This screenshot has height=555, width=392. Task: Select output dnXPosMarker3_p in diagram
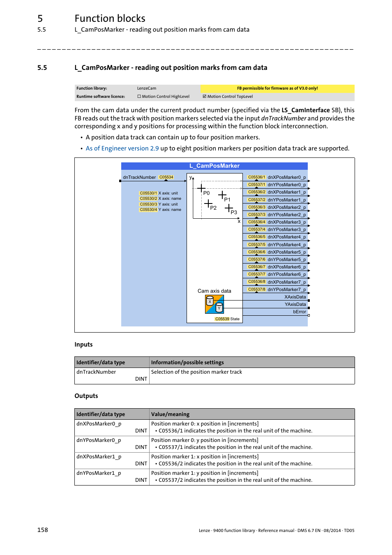287,222
